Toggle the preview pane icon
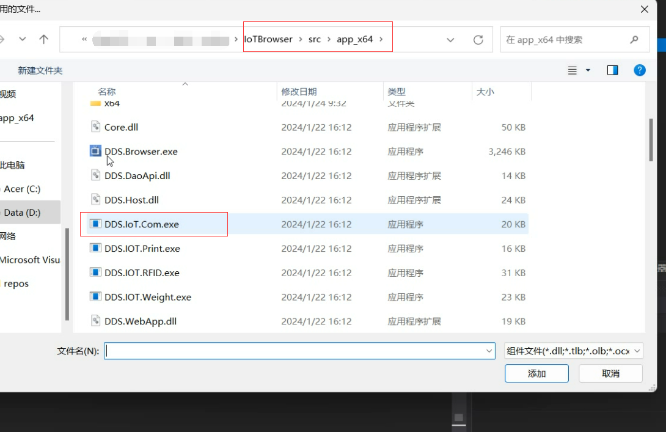This screenshot has width=666, height=432. (612, 70)
